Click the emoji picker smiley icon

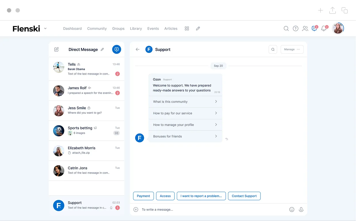(x=292, y=210)
